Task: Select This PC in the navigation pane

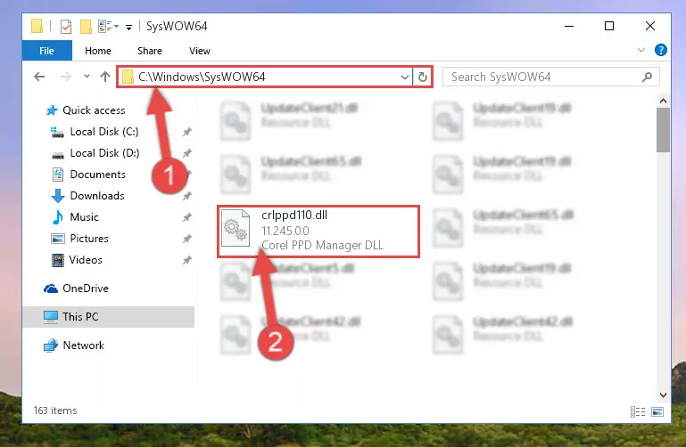Action: pos(109,317)
